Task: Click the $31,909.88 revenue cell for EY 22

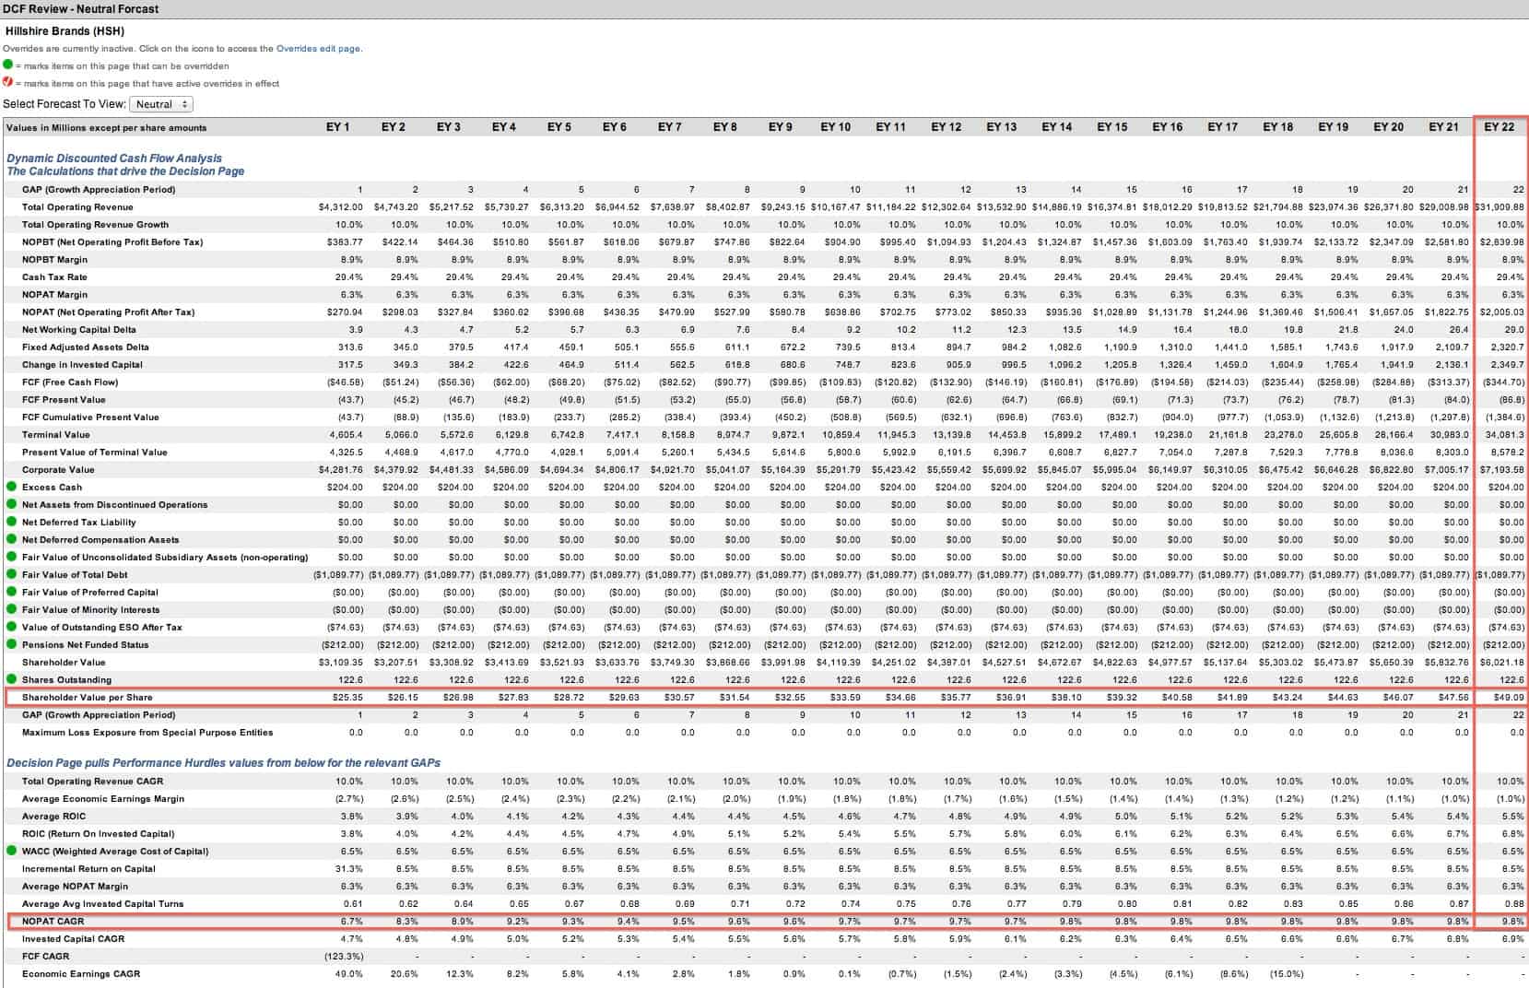Action: [1500, 207]
